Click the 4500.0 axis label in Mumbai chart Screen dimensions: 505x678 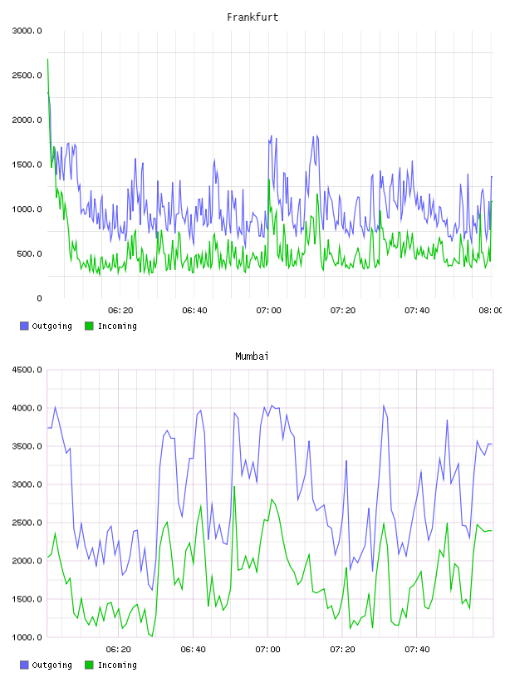tap(27, 370)
